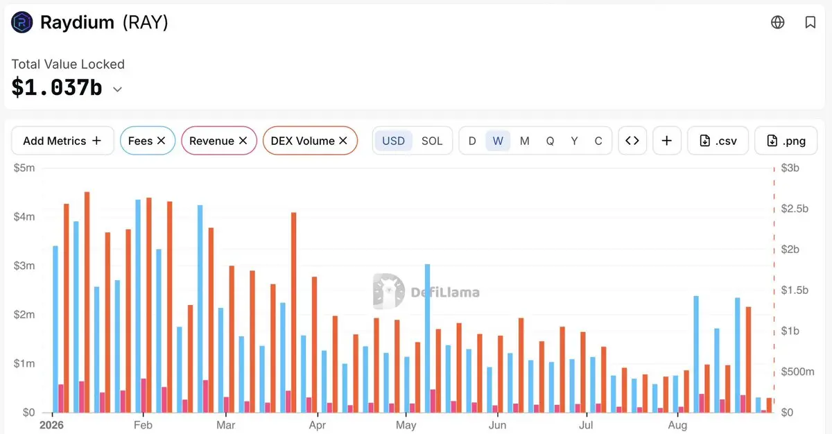
Task: Select the weekly W interval
Action: 498,141
